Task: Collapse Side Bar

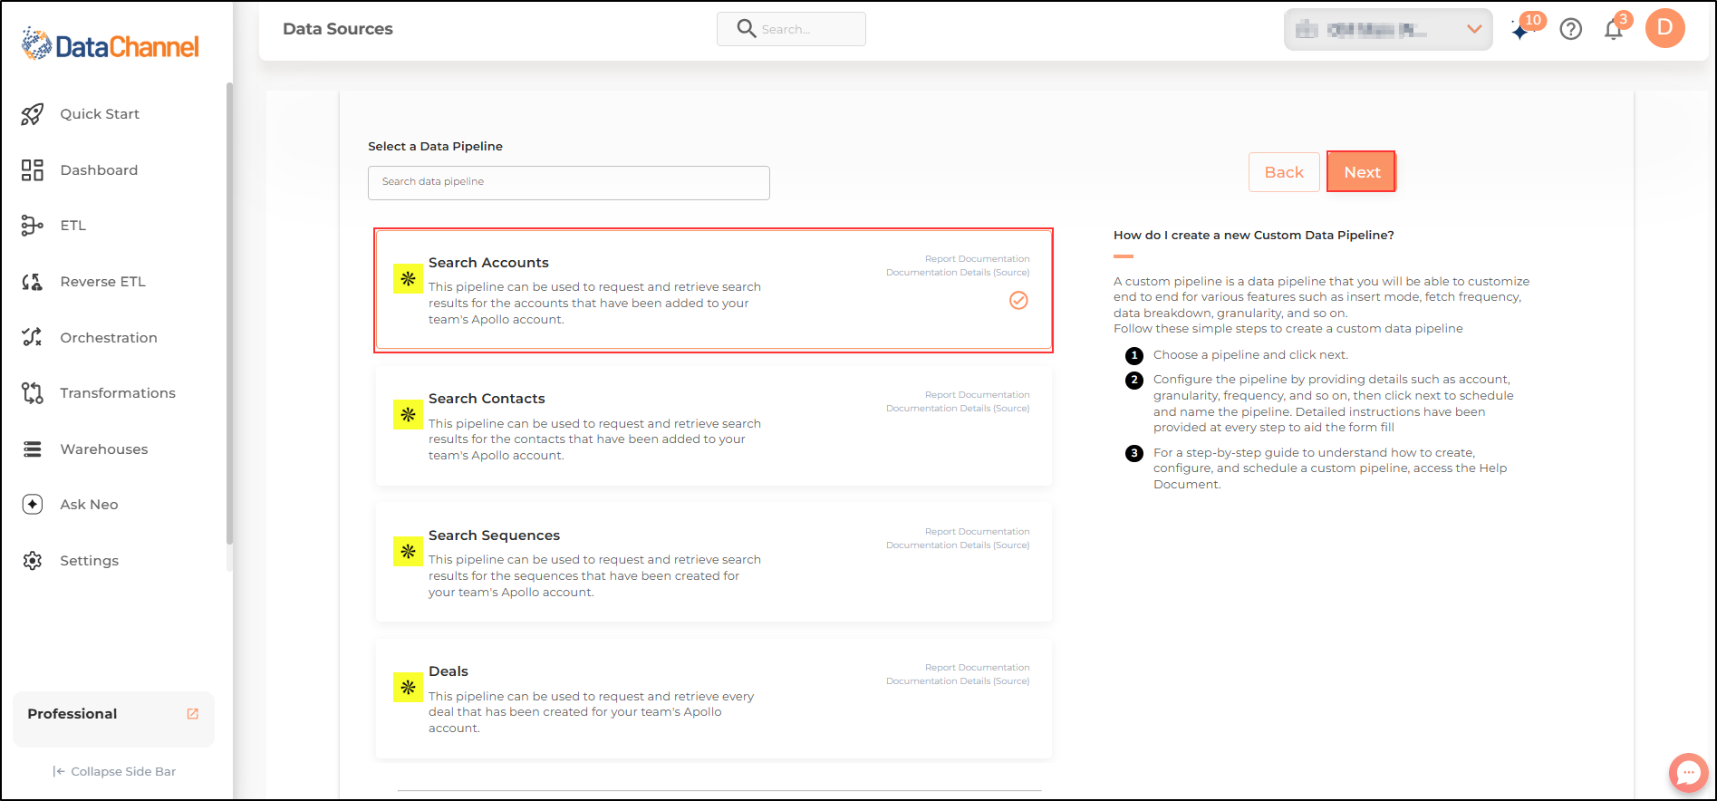Action: [x=114, y=772]
